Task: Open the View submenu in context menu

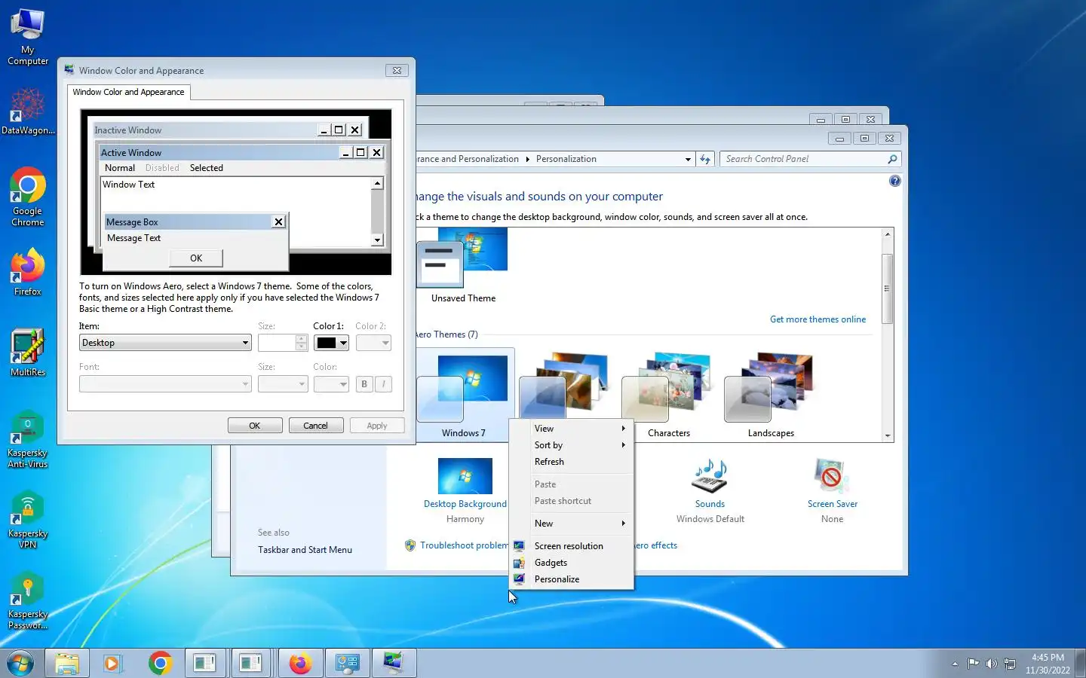Action: point(572,429)
